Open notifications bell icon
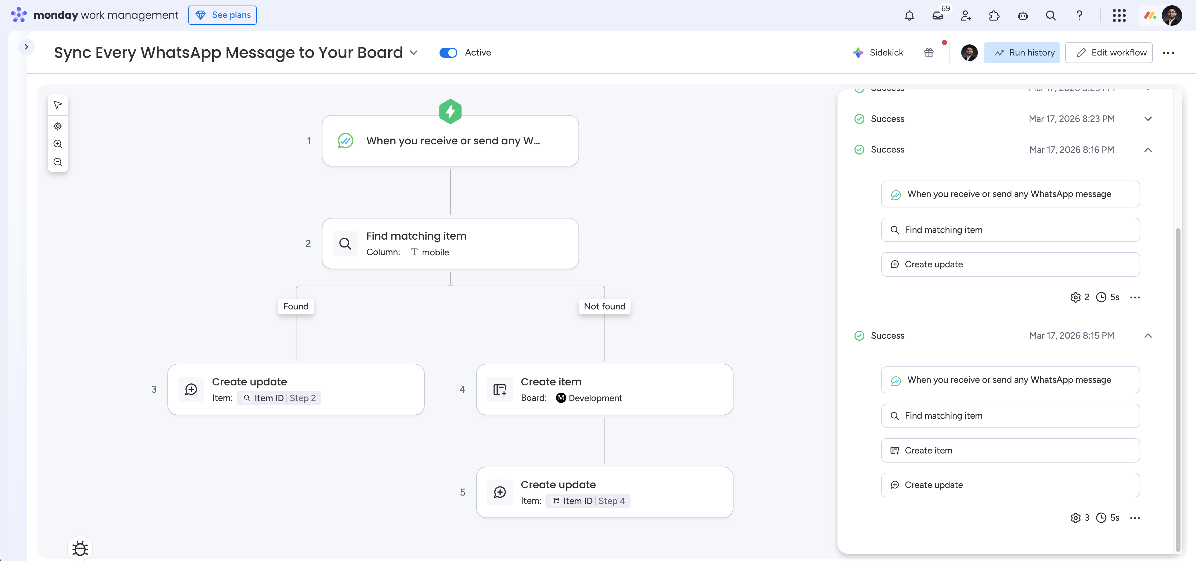The width and height of the screenshot is (1196, 561). (x=909, y=15)
